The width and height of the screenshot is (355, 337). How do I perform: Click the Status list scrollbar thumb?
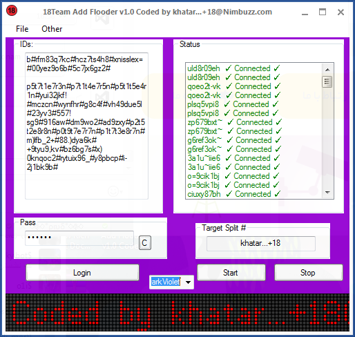tap(327, 81)
